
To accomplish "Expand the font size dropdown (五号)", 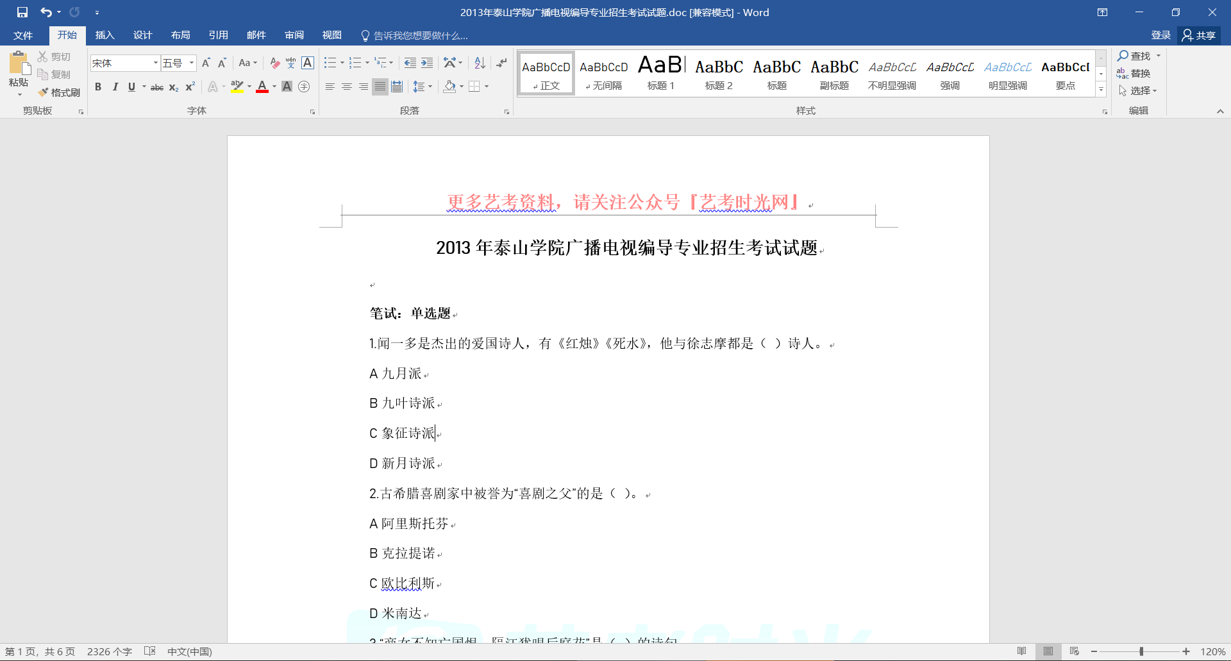I will [191, 63].
